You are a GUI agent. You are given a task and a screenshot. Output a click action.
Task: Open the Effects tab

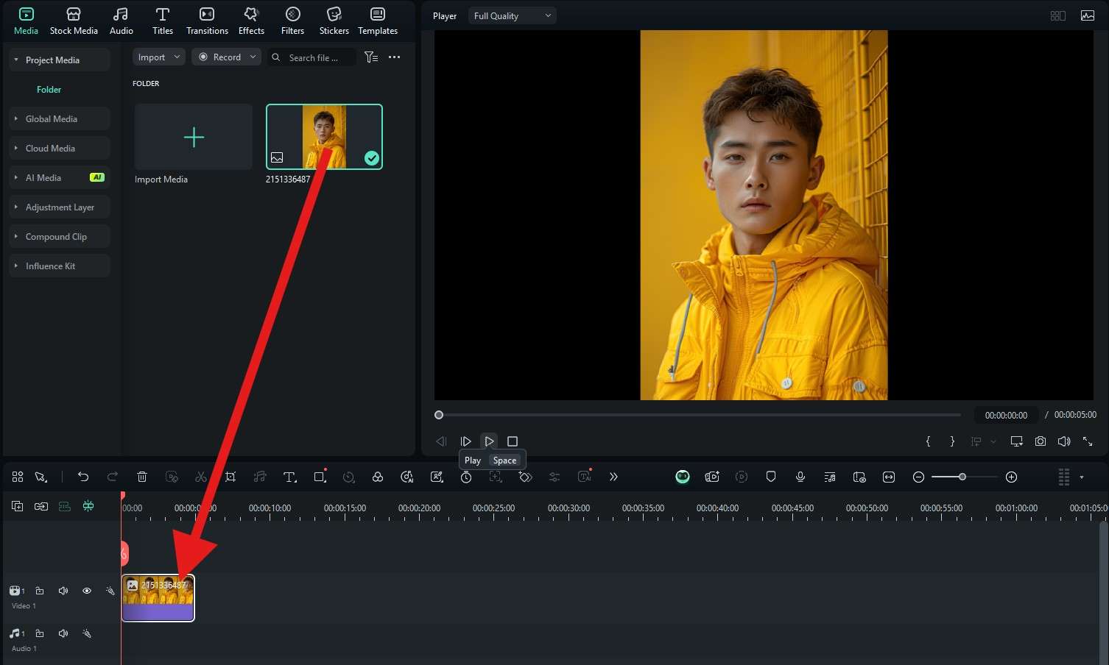pos(251,21)
